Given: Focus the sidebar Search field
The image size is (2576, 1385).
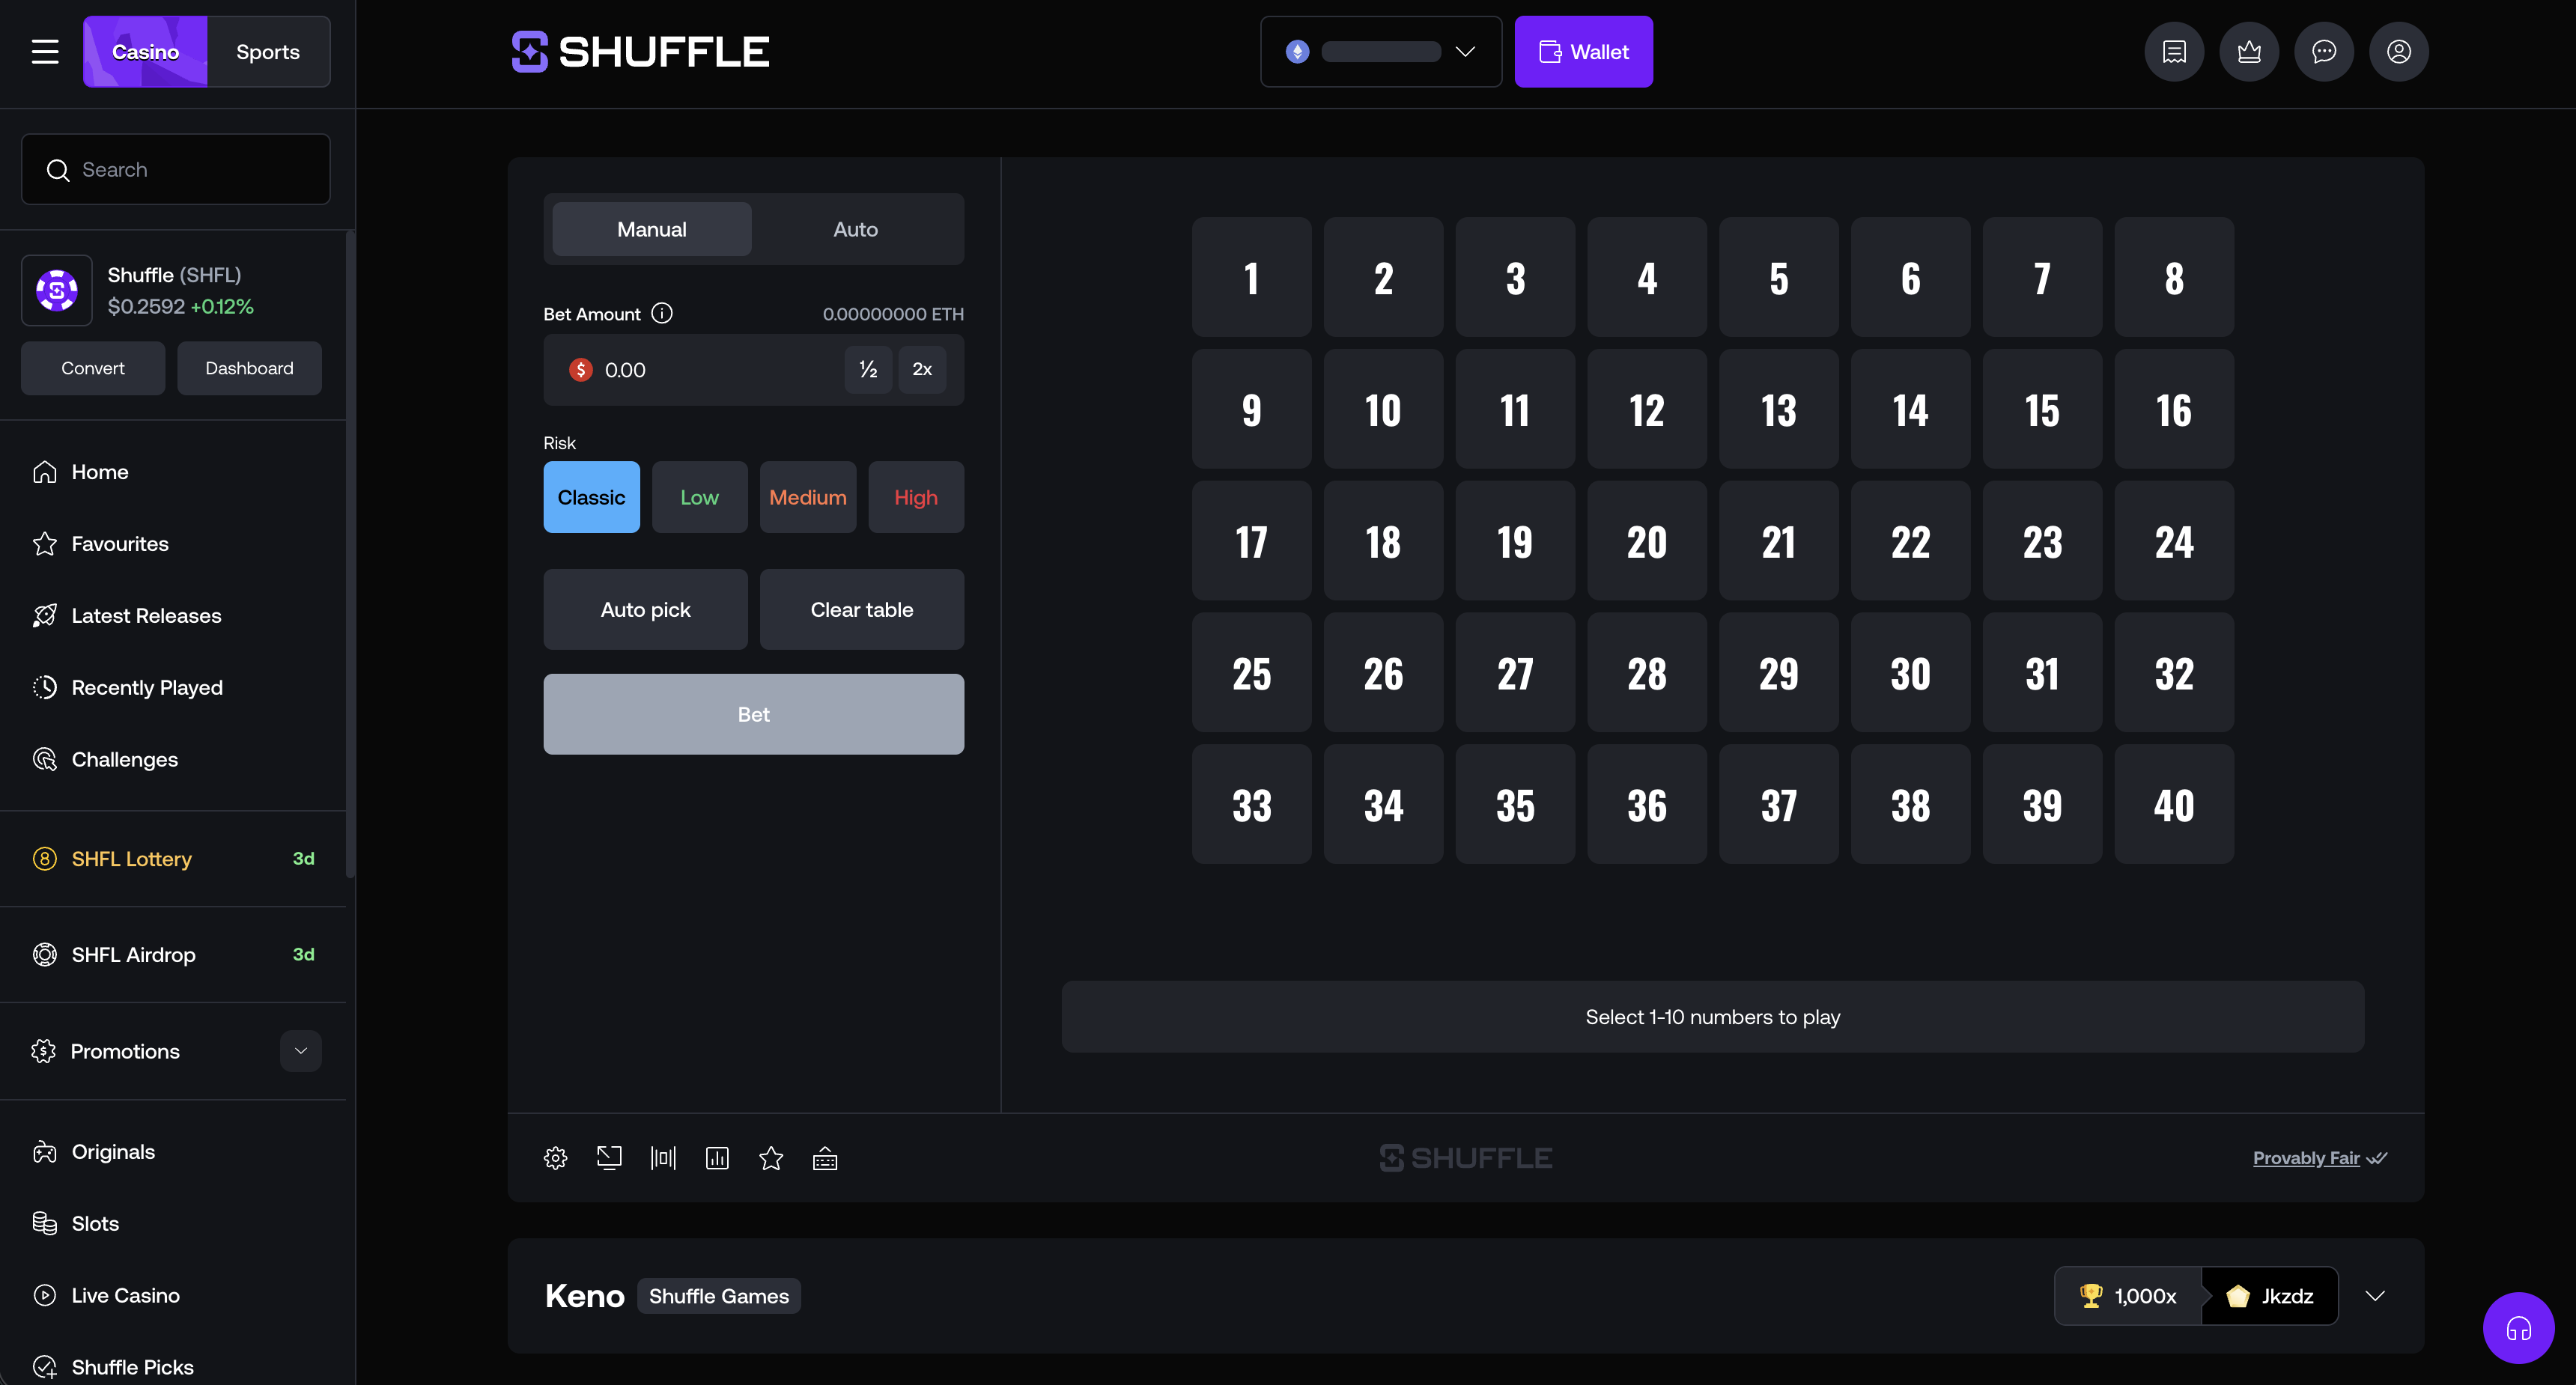Looking at the screenshot, I should coord(176,169).
